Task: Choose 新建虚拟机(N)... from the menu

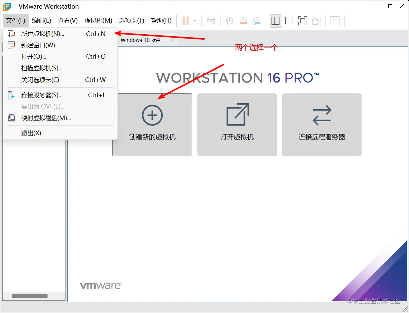Action: (60, 34)
